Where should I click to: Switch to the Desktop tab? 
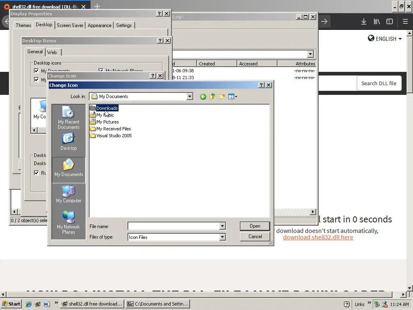click(44, 25)
